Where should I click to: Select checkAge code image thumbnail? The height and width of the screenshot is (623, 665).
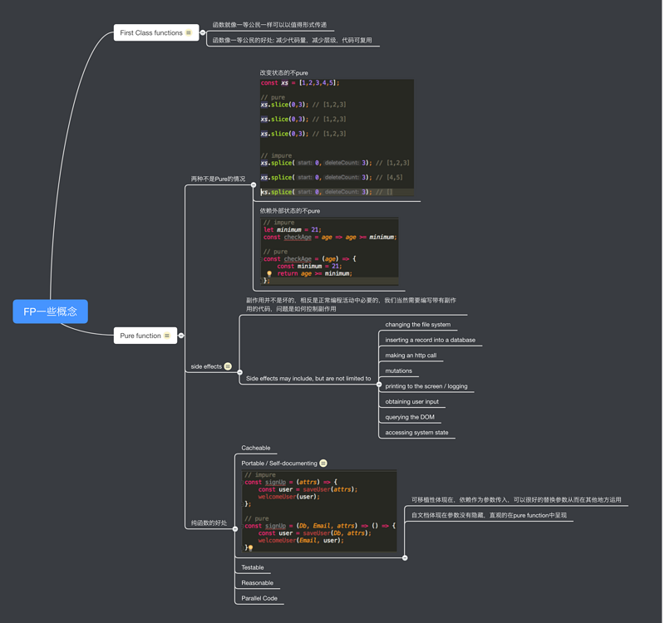pyautogui.click(x=329, y=252)
